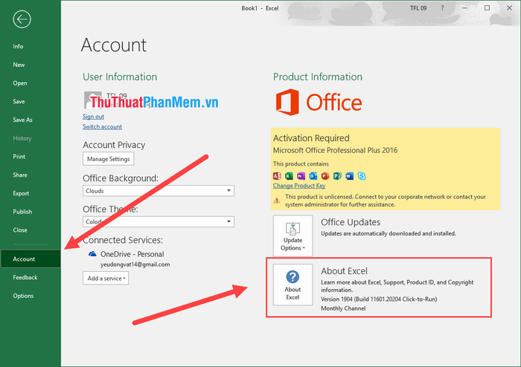Image resolution: width=521 pixels, height=367 pixels.
Task: Expand the Add a service menu
Action: point(106,279)
